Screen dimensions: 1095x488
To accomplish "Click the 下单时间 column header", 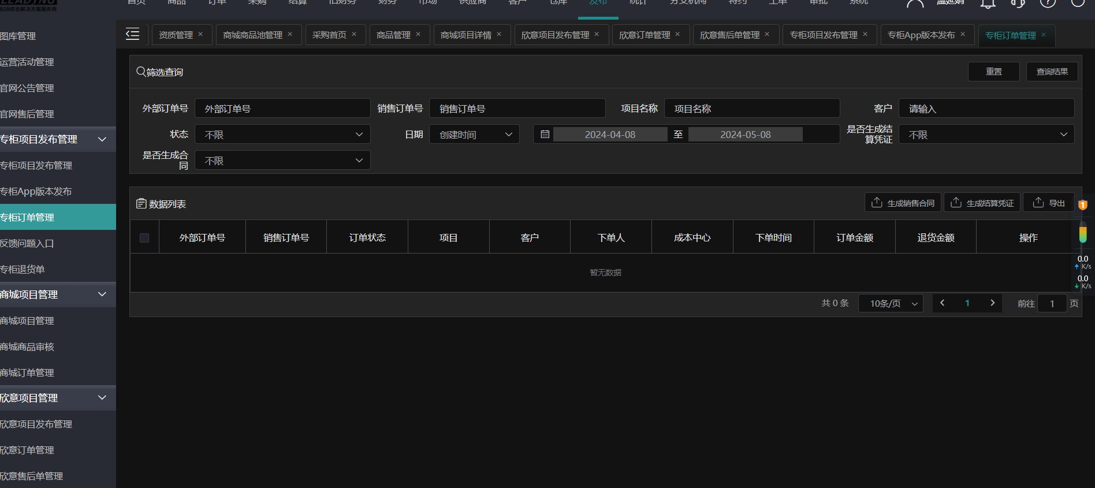I will coord(773,237).
